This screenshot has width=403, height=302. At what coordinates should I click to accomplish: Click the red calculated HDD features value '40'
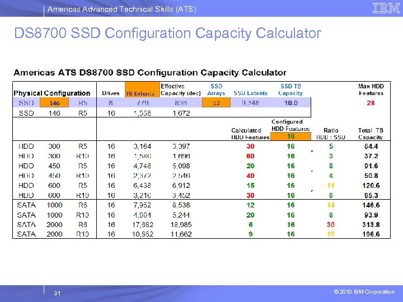point(250,176)
